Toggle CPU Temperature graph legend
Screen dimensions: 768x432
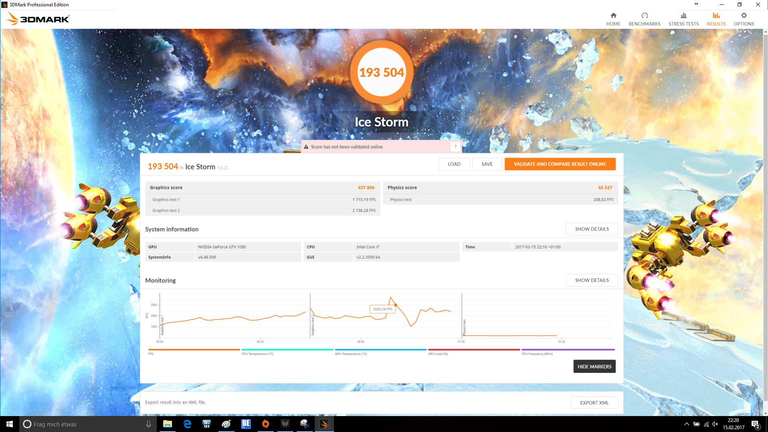(x=257, y=354)
